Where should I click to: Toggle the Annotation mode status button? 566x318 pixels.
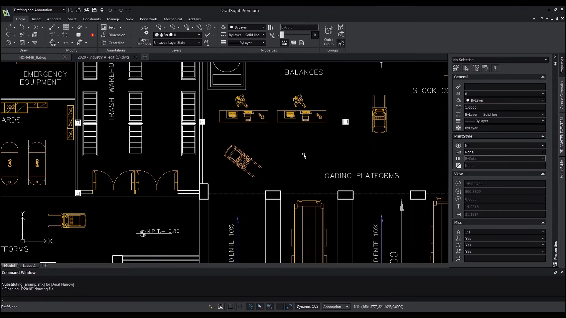[332, 307]
